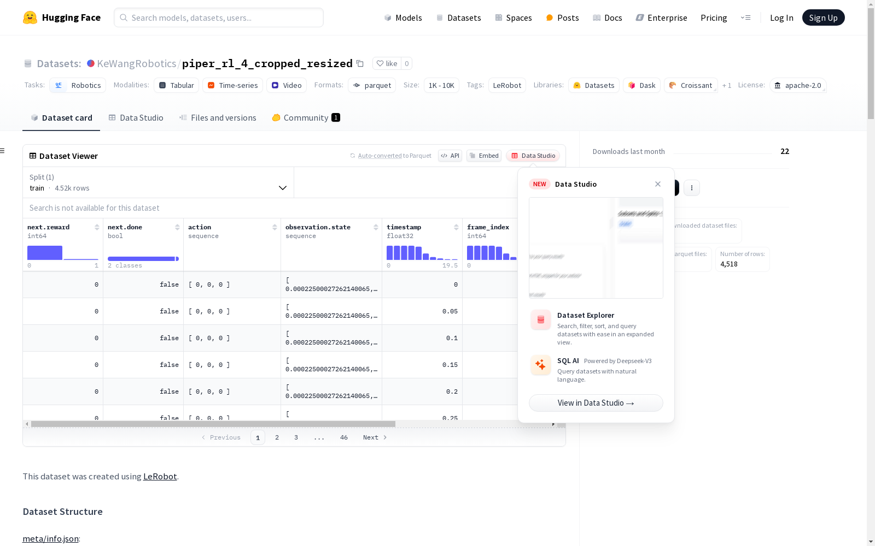Screen dimensions: 875x546
Task: Open the more options menu in top navigation
Action: click(745, 17)
